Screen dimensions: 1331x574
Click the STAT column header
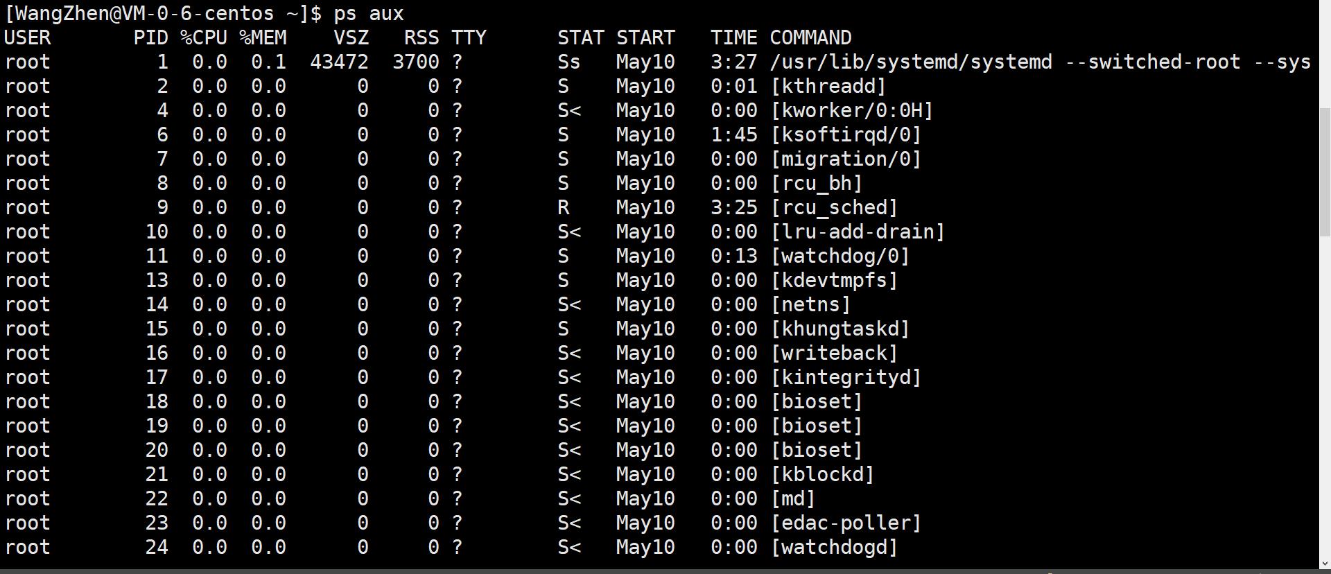[x=581, y=37]
